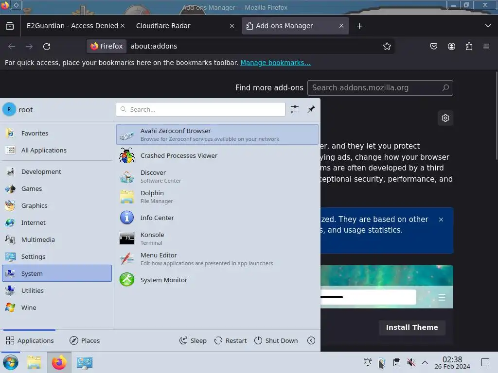Screen dimensions: 498x373
Task: Click the root user avatar
Action: click(9, 109)
